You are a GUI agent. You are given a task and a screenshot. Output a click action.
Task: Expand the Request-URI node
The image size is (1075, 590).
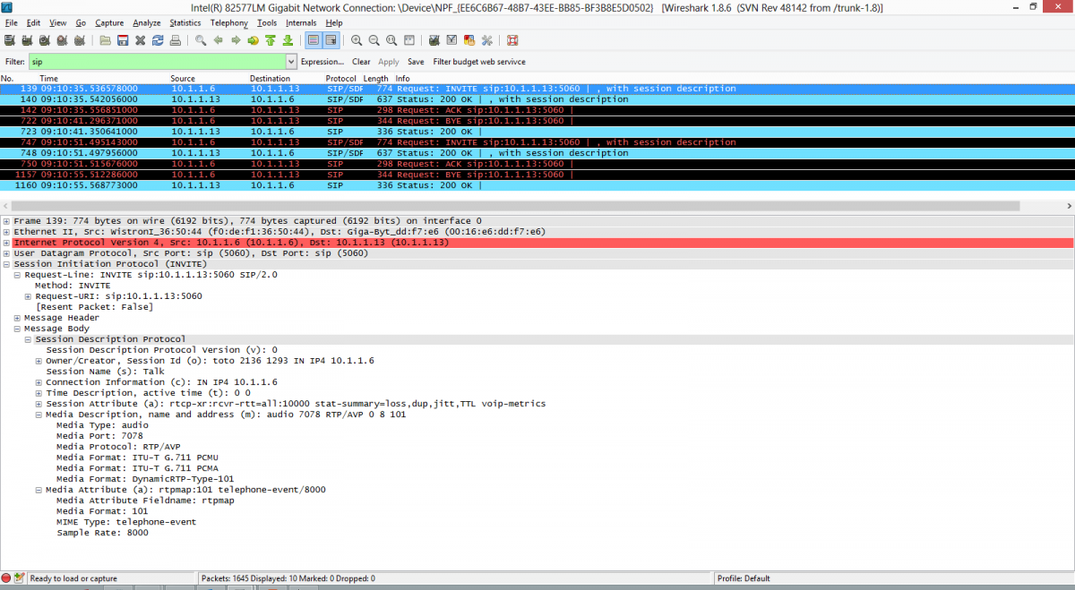28,296
